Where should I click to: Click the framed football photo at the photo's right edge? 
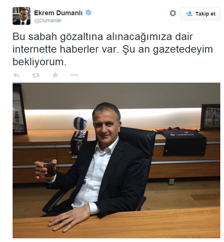210,117
